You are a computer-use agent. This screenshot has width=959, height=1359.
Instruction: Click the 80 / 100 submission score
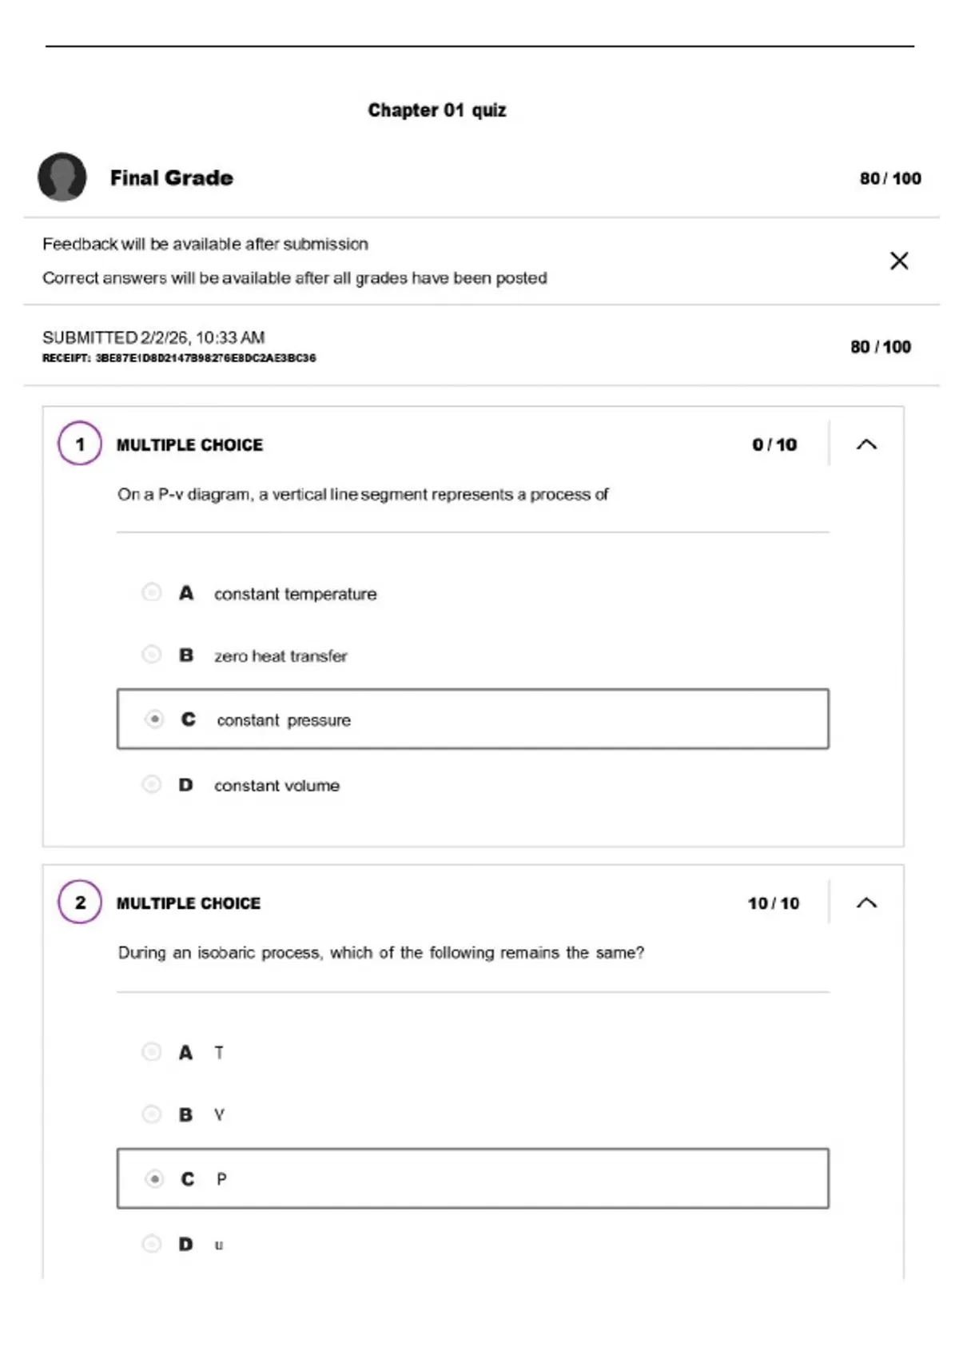(x=881, y=347)
